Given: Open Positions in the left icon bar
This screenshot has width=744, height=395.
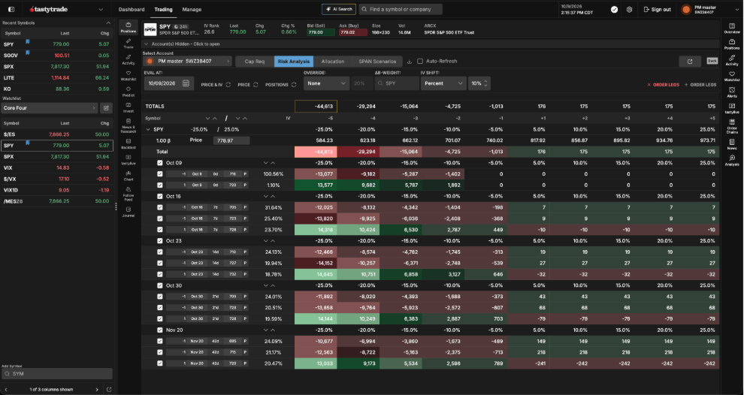Looking at the screenshot, I should 128,28.
